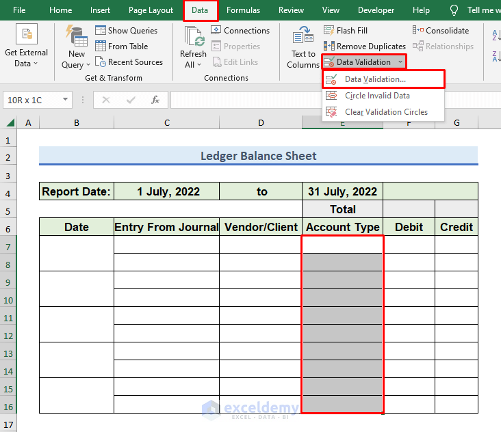Click the Debit header cell
The width and height of the screenshot is (501, 432).
coord(409,227)
